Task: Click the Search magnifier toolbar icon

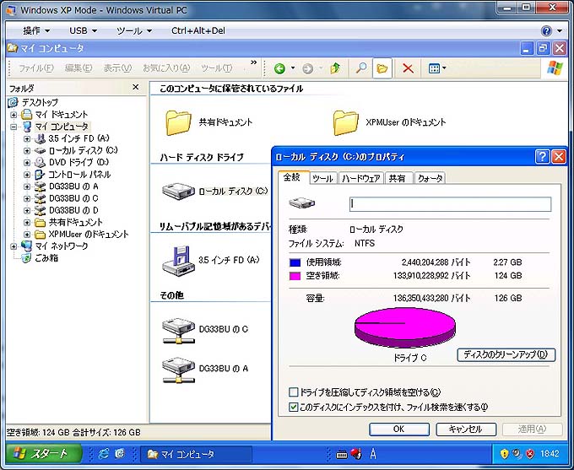Action: pyautogui.click(x=360, y=68)
